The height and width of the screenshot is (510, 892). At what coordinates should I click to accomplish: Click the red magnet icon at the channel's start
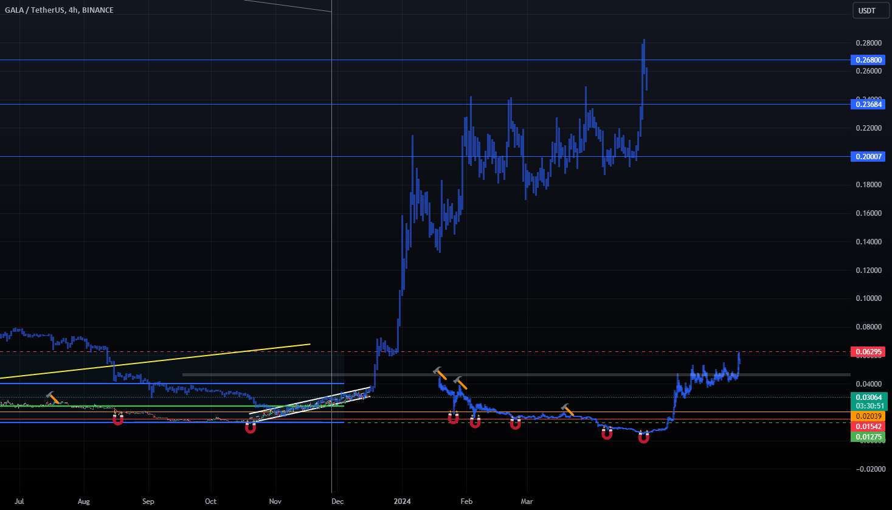[250, 427]
